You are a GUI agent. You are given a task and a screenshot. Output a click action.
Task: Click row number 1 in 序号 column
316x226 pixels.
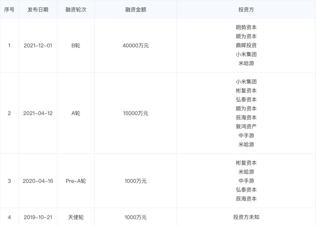9,46
